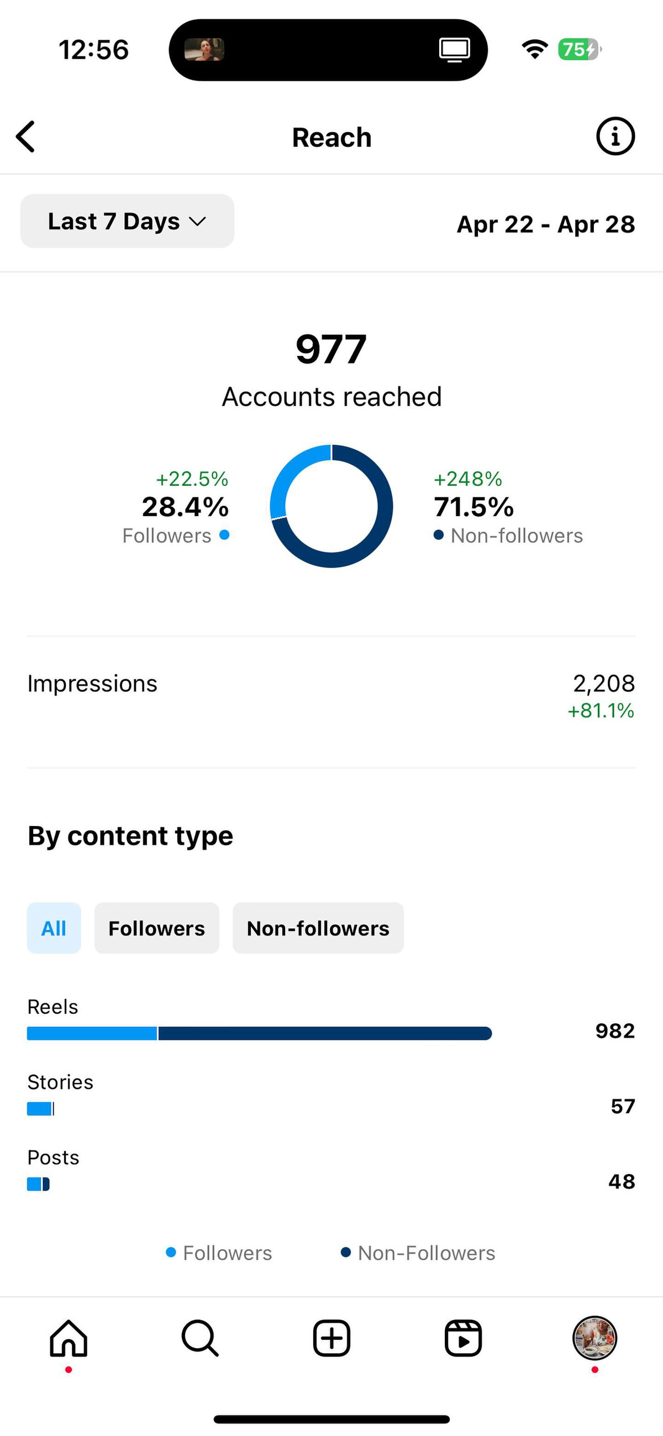Image resolution: width=663 pixels, height=1436 pixels.
Task: Select the Non-followers filter chip
Action: click(x=318, y=928)
